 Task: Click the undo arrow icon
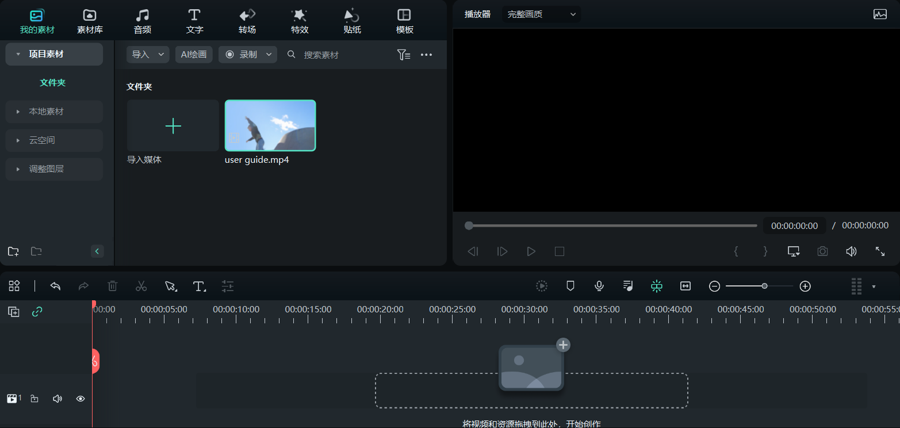(55, 286)
